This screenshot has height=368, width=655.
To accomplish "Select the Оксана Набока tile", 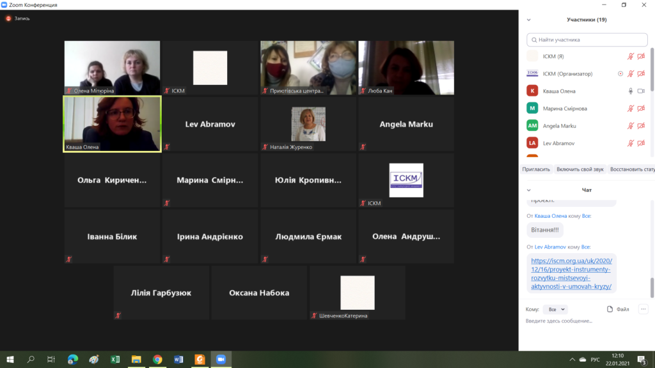I will [260, 293].
